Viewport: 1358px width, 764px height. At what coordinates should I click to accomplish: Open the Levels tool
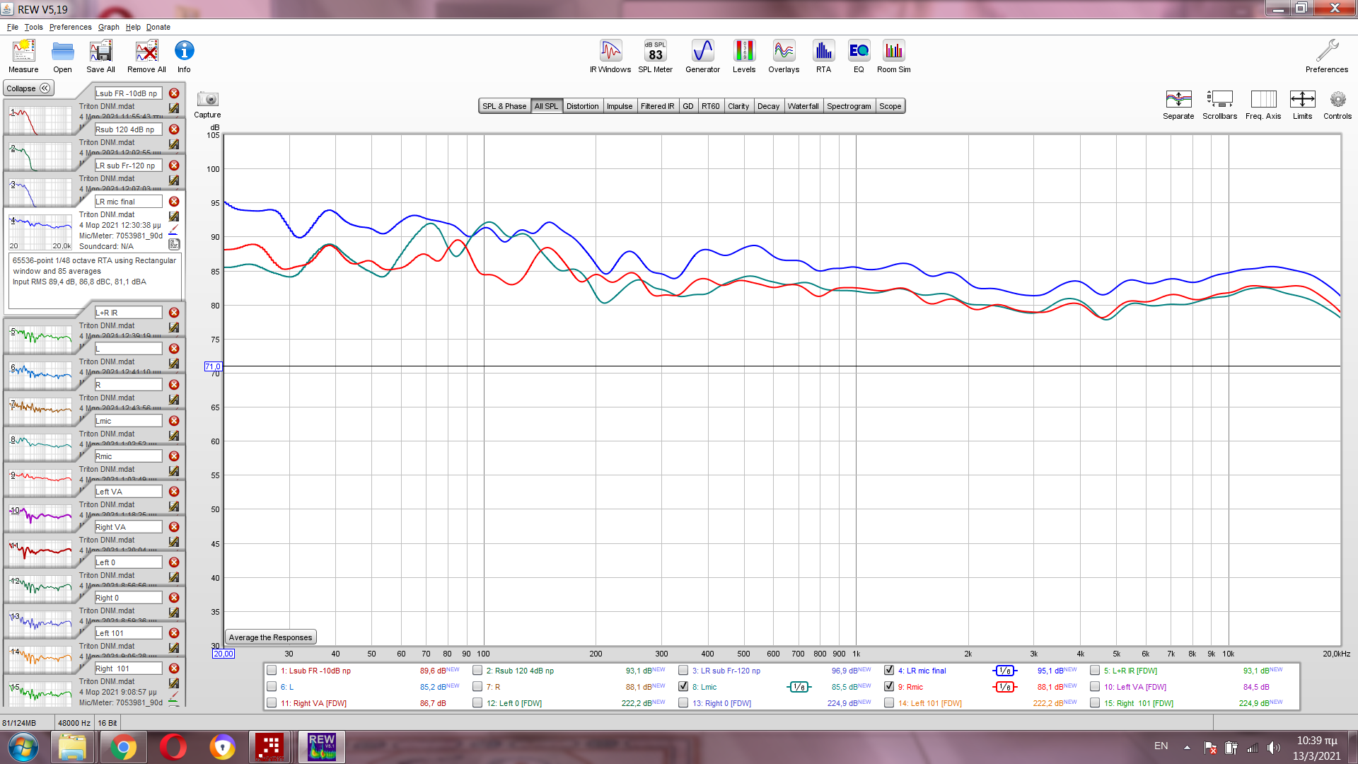744,56
